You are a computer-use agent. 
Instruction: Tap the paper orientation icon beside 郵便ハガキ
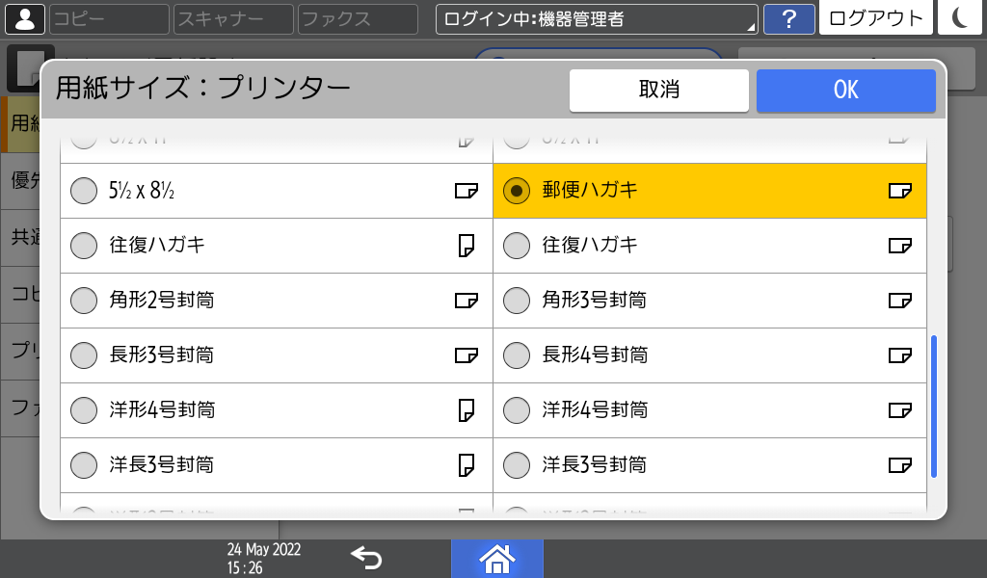click(900, 191)
